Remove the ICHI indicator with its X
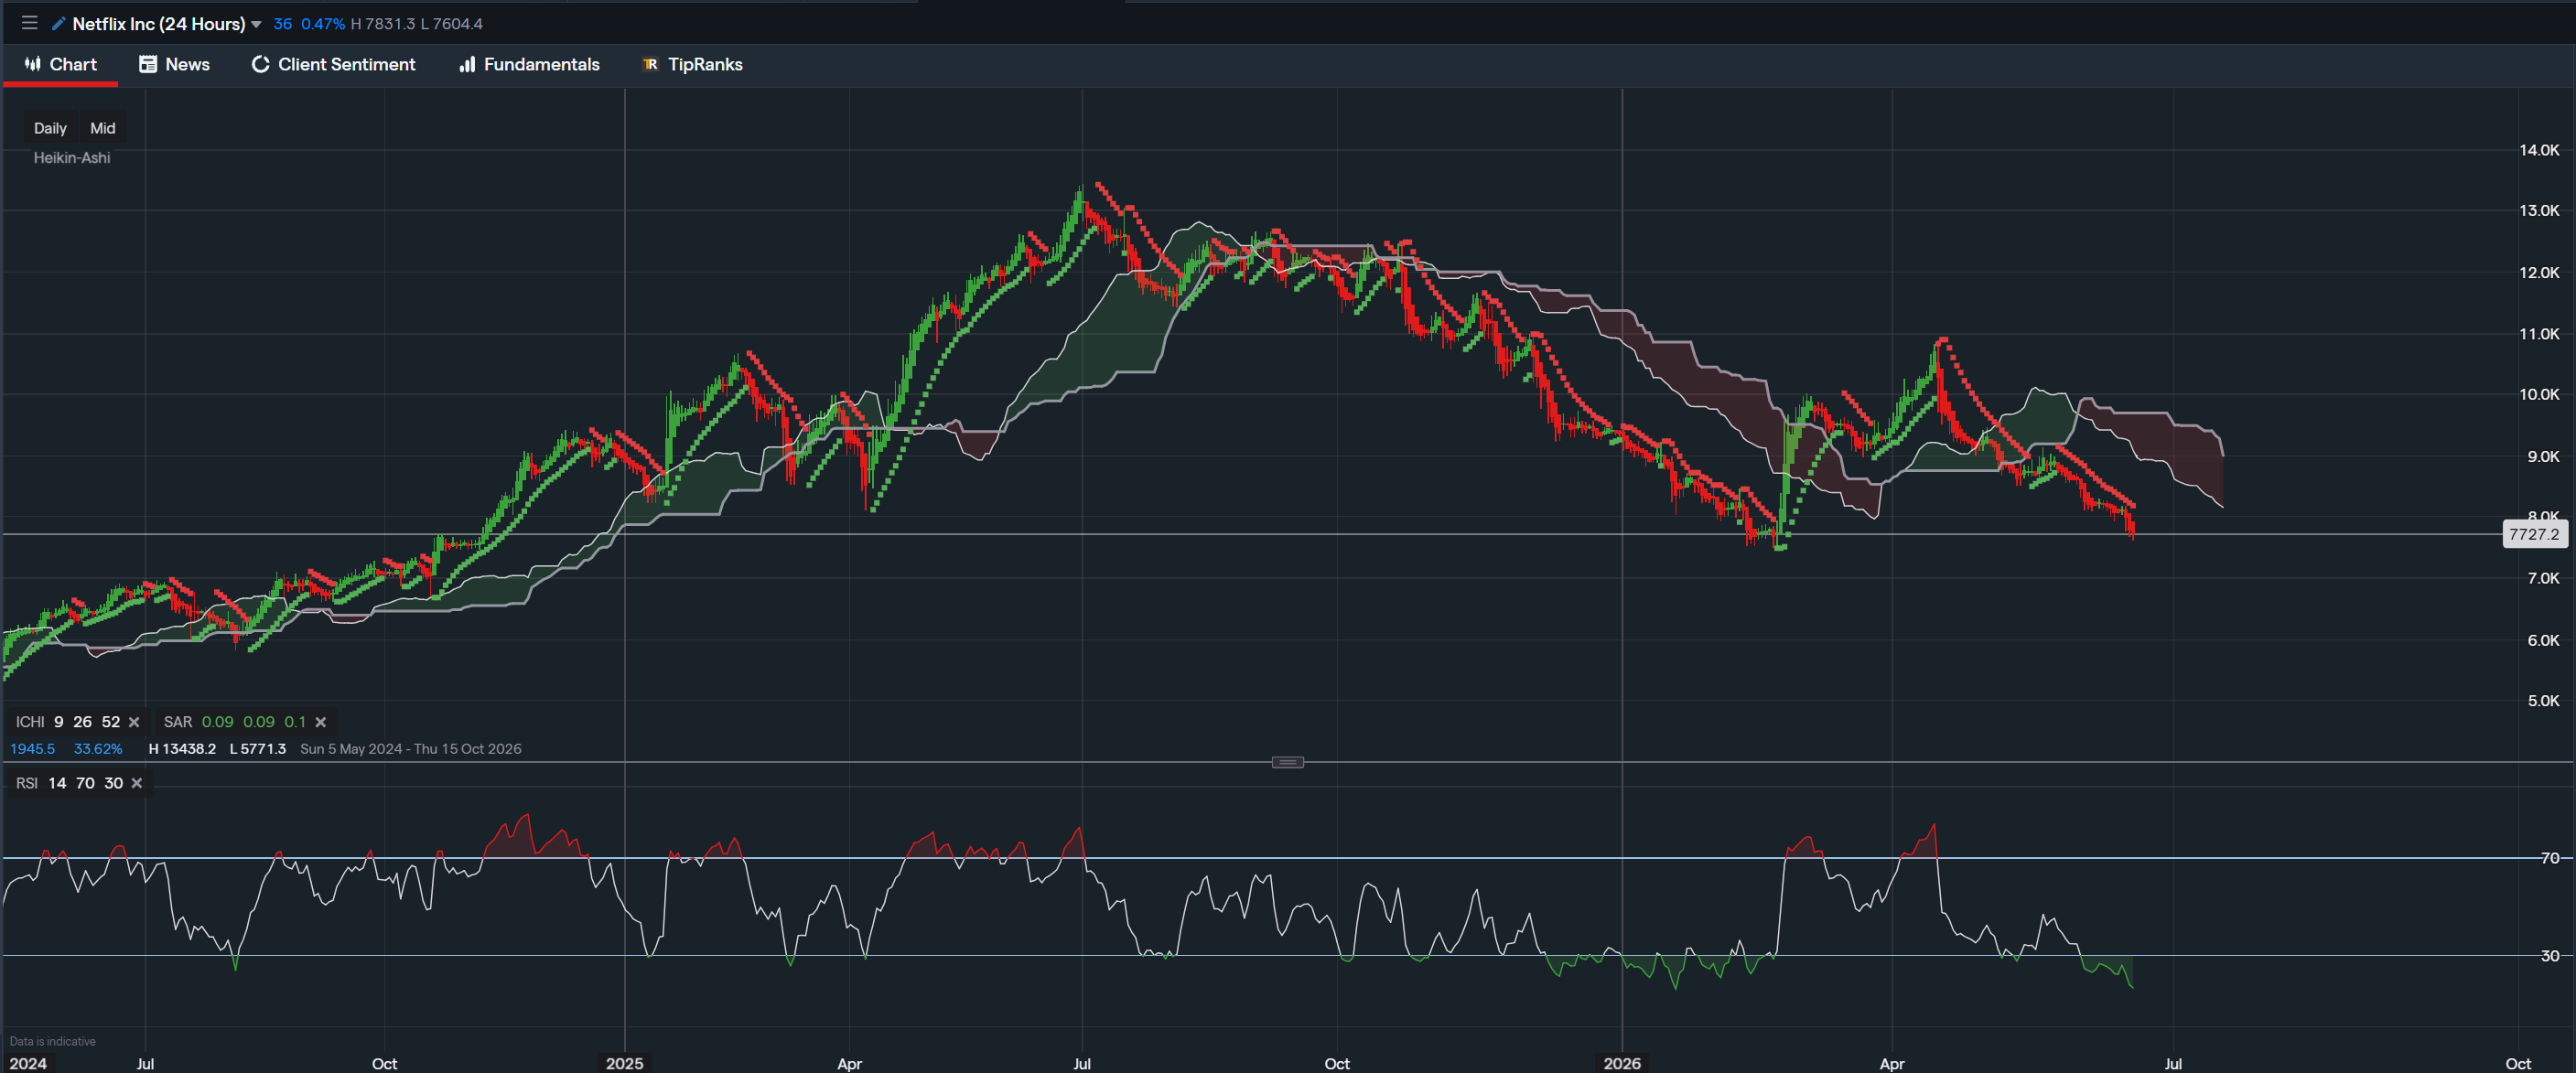This screenshot has width=2576, height=1073. tap(134, 722)
